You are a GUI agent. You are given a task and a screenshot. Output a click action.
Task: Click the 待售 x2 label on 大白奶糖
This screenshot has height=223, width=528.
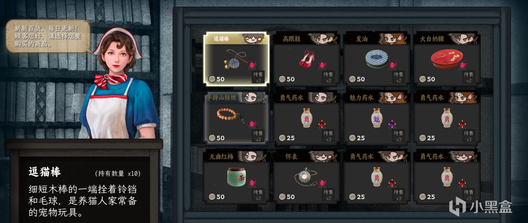coord(468,77)
